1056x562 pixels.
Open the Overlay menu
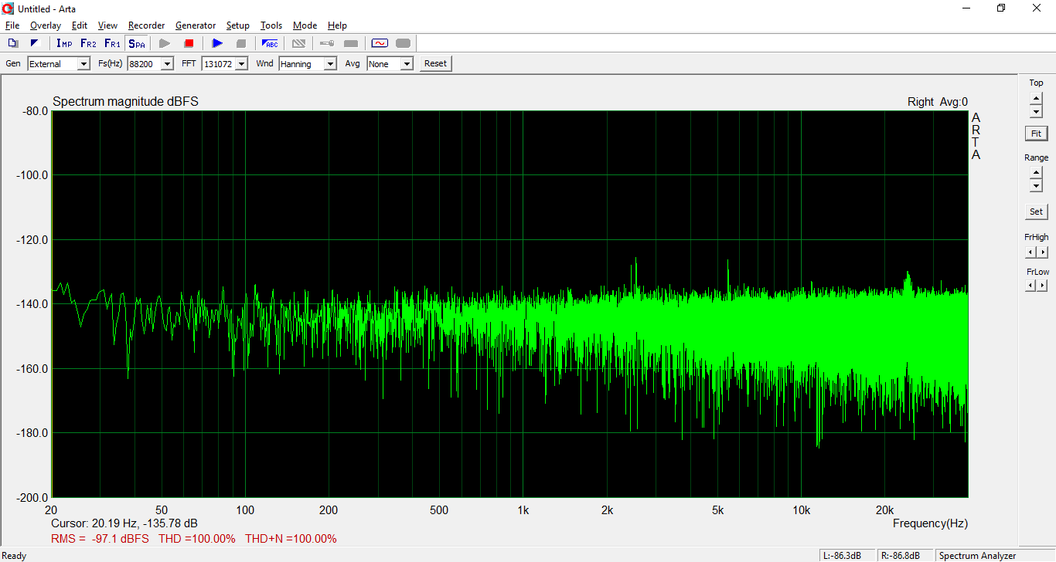[x=45, y=25]
